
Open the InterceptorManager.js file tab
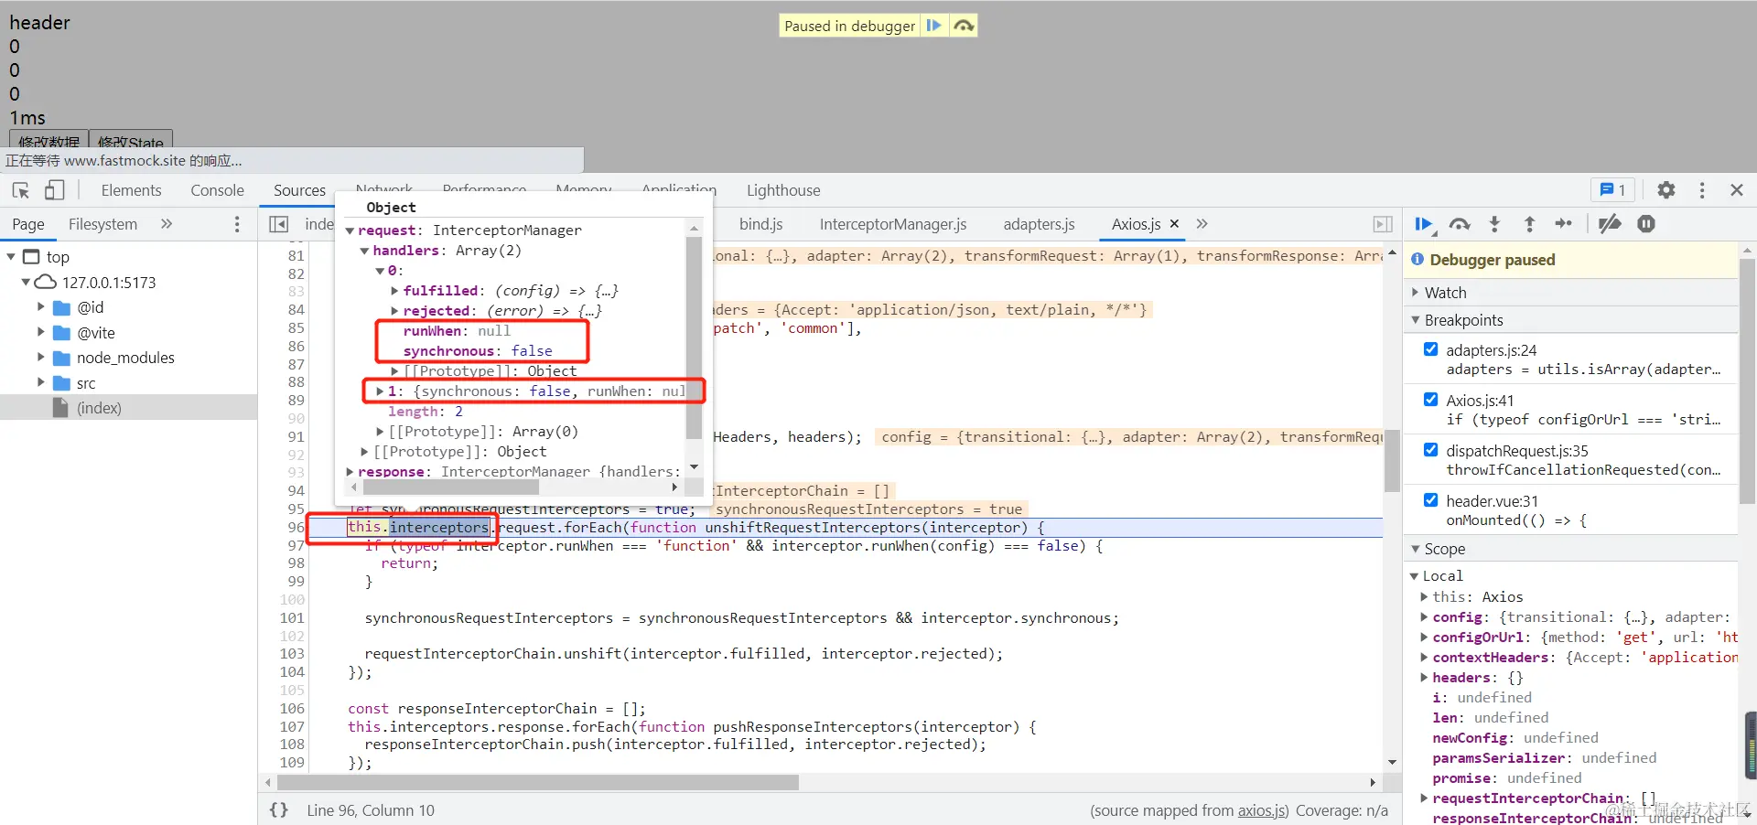pos(893,224)
